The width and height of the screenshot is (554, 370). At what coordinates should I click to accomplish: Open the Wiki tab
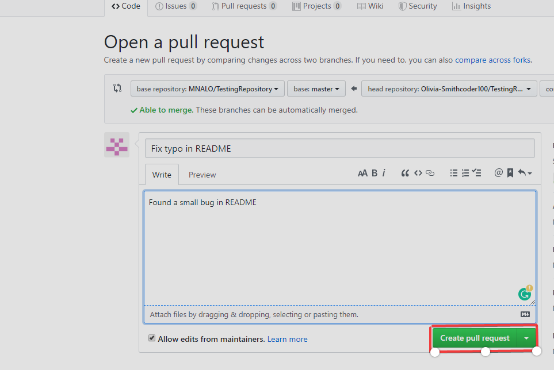(x=370, y=6)
